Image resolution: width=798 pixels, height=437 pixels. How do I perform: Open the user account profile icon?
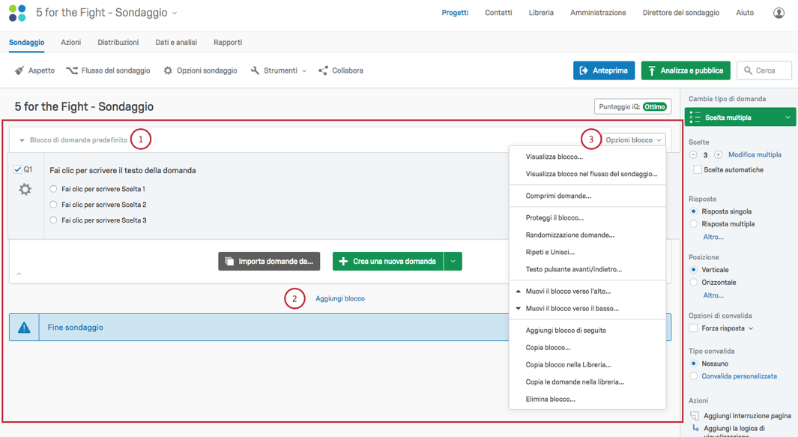(x=779, y=13)
